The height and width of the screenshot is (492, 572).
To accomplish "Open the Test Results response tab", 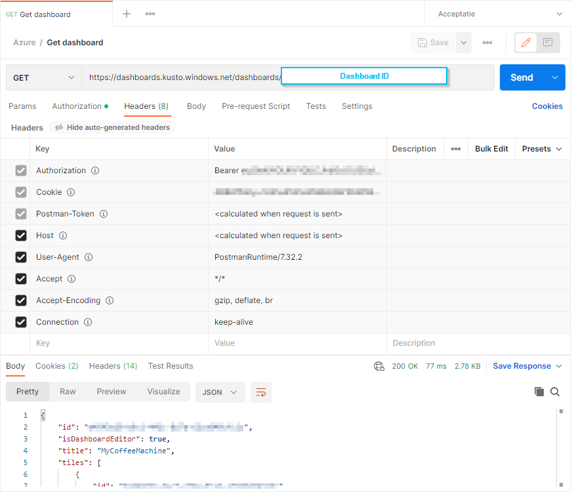I will [x=171, y=366].
